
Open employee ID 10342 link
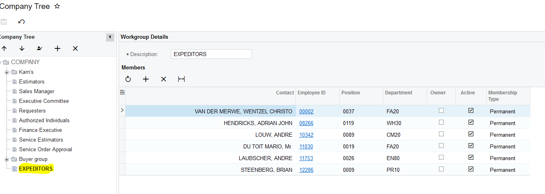306,135
